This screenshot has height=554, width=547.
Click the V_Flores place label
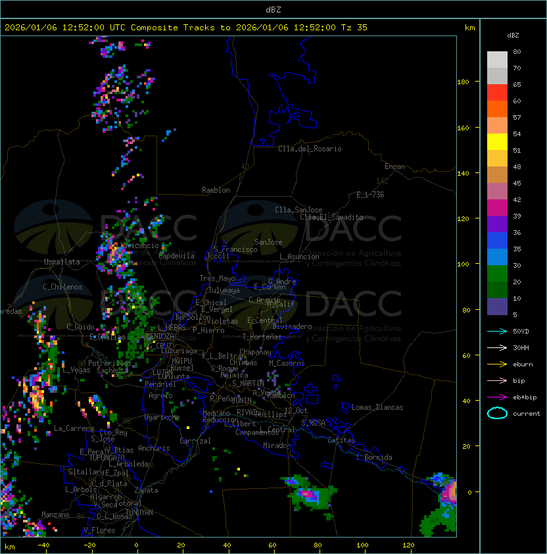[99, 530]
